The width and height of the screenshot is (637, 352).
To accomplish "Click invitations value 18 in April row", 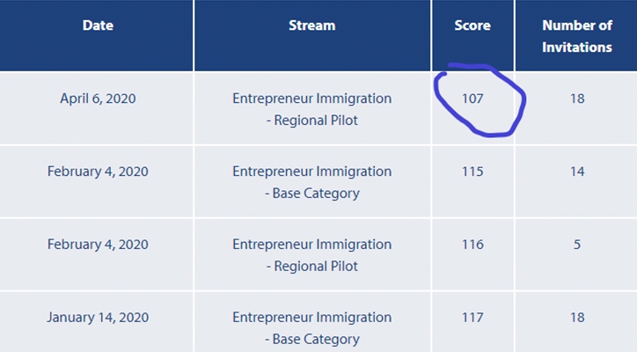I will (577, 99).
